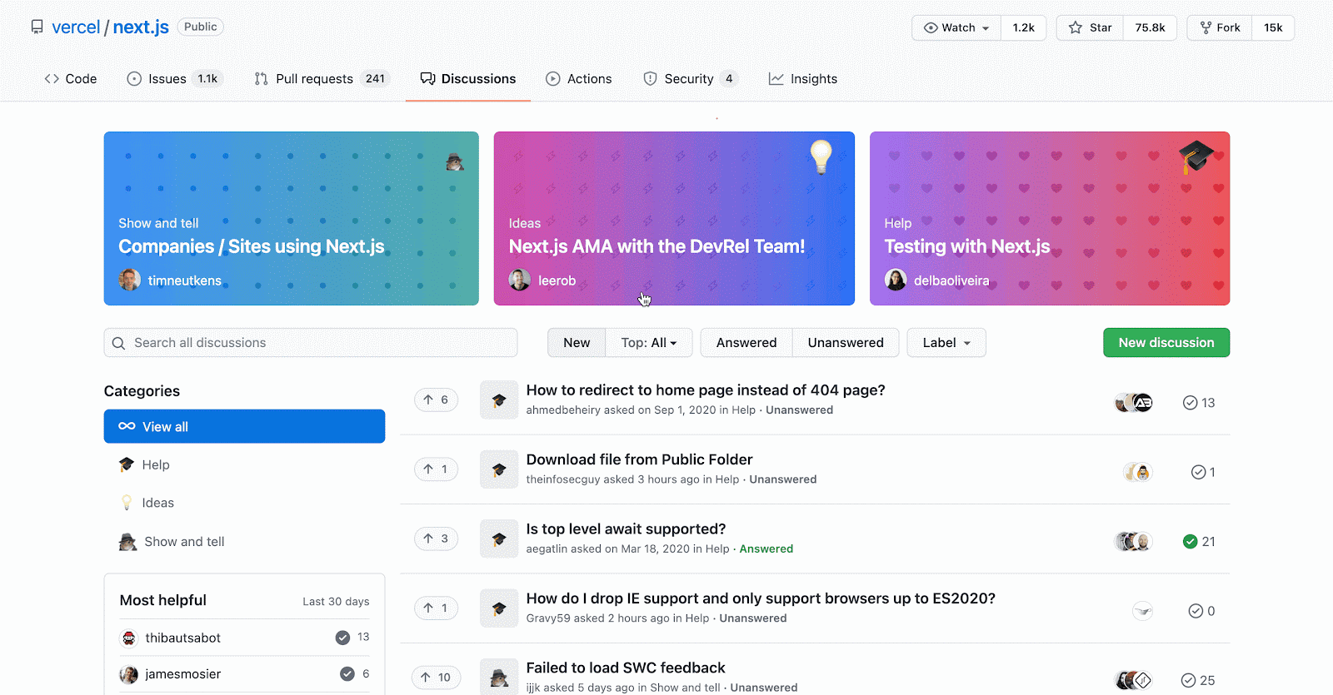
Task: Switch to the Code tab
Action: 71,79
